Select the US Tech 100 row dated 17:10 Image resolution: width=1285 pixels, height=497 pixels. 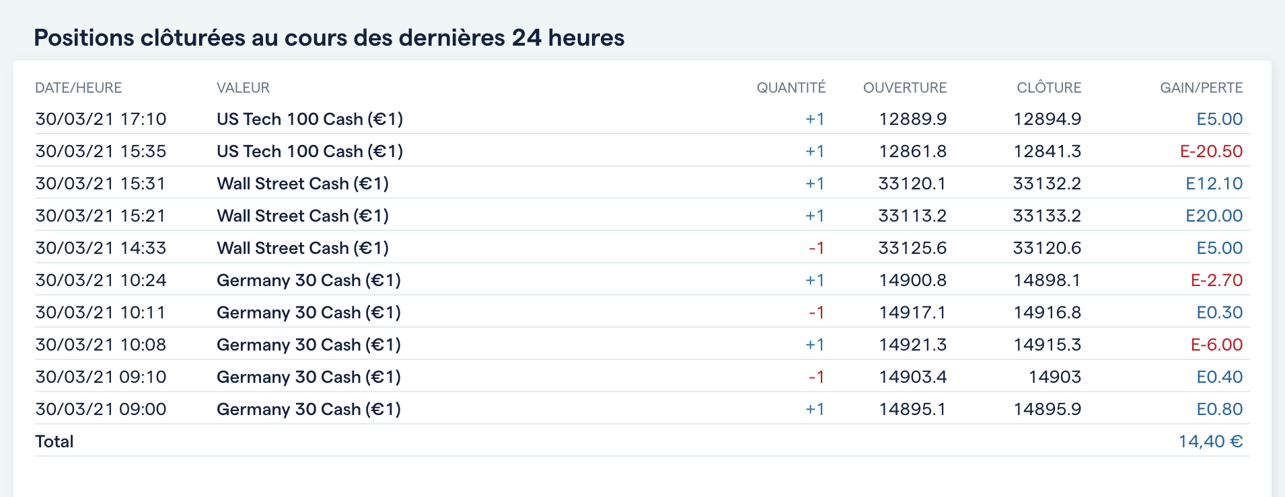(x=309, y=119)
